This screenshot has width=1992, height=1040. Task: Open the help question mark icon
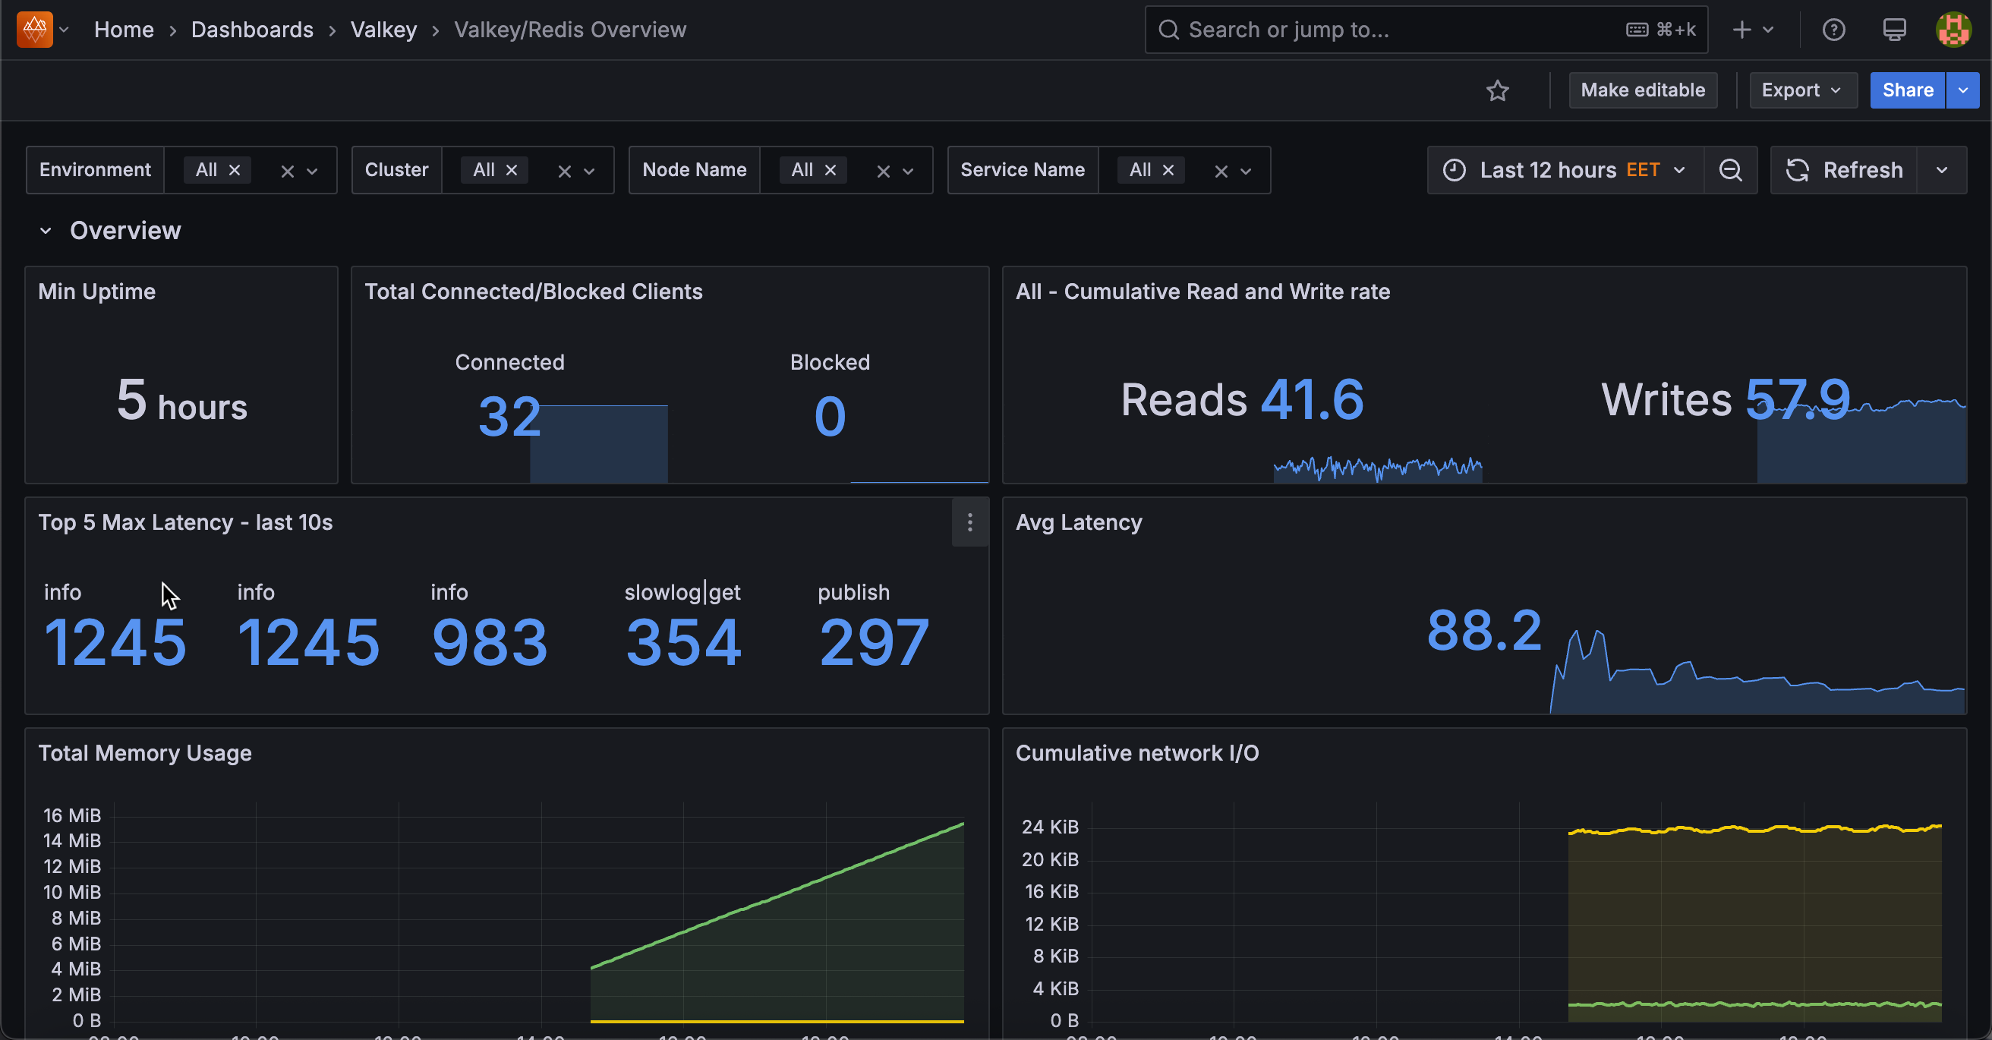click(x=1833, y=30)
